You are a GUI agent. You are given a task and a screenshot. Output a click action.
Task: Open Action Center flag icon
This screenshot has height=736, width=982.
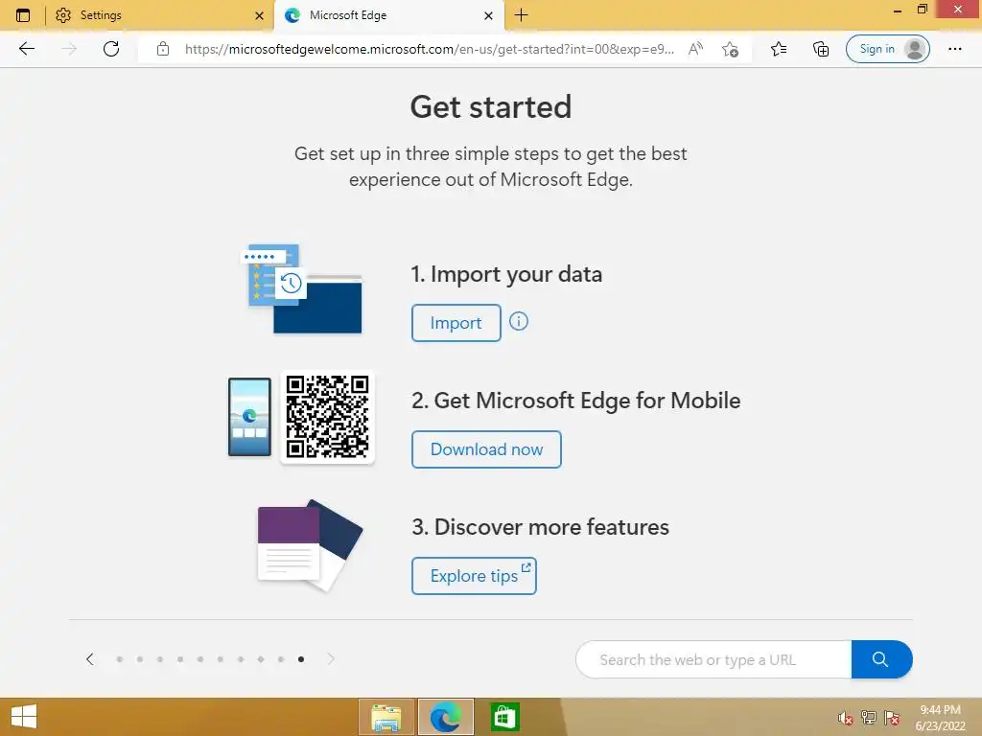(892, 718)
